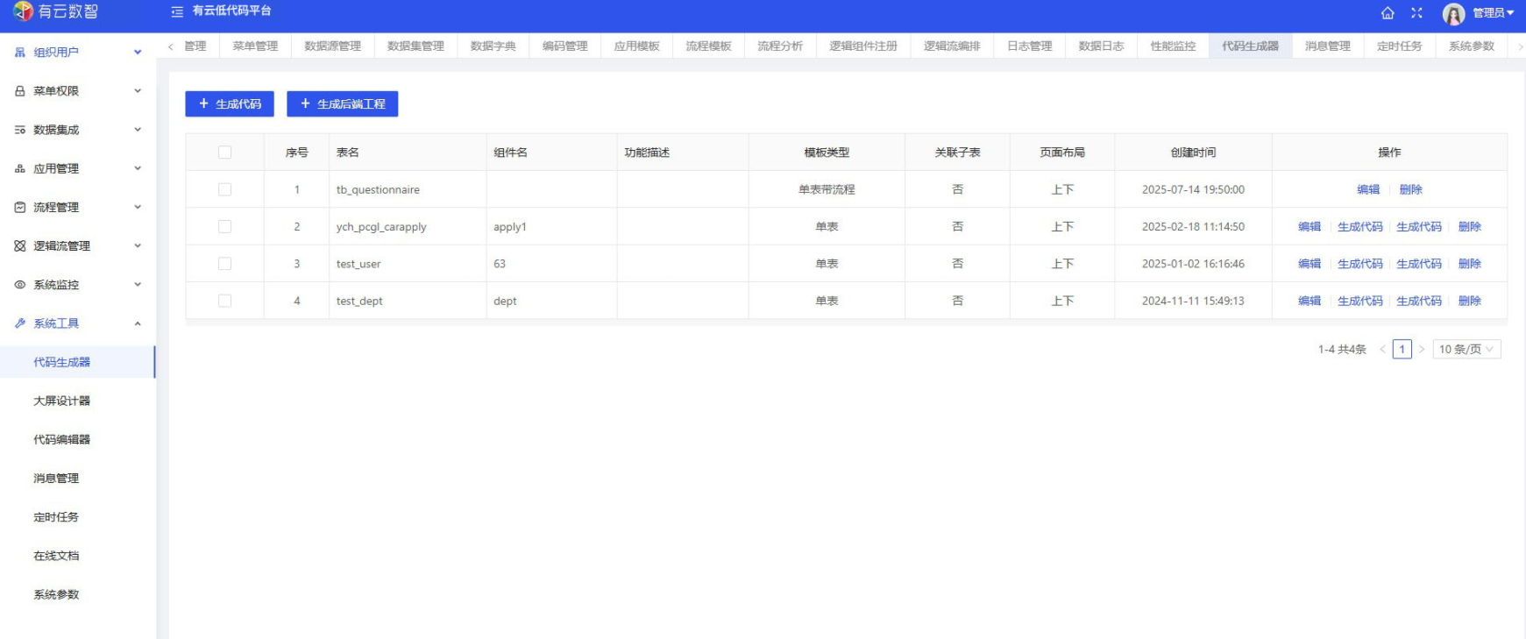This screenshot has width=1526, height=639.
Task: Open the 10 条/页 page size dropdown
Action: 1466,350
